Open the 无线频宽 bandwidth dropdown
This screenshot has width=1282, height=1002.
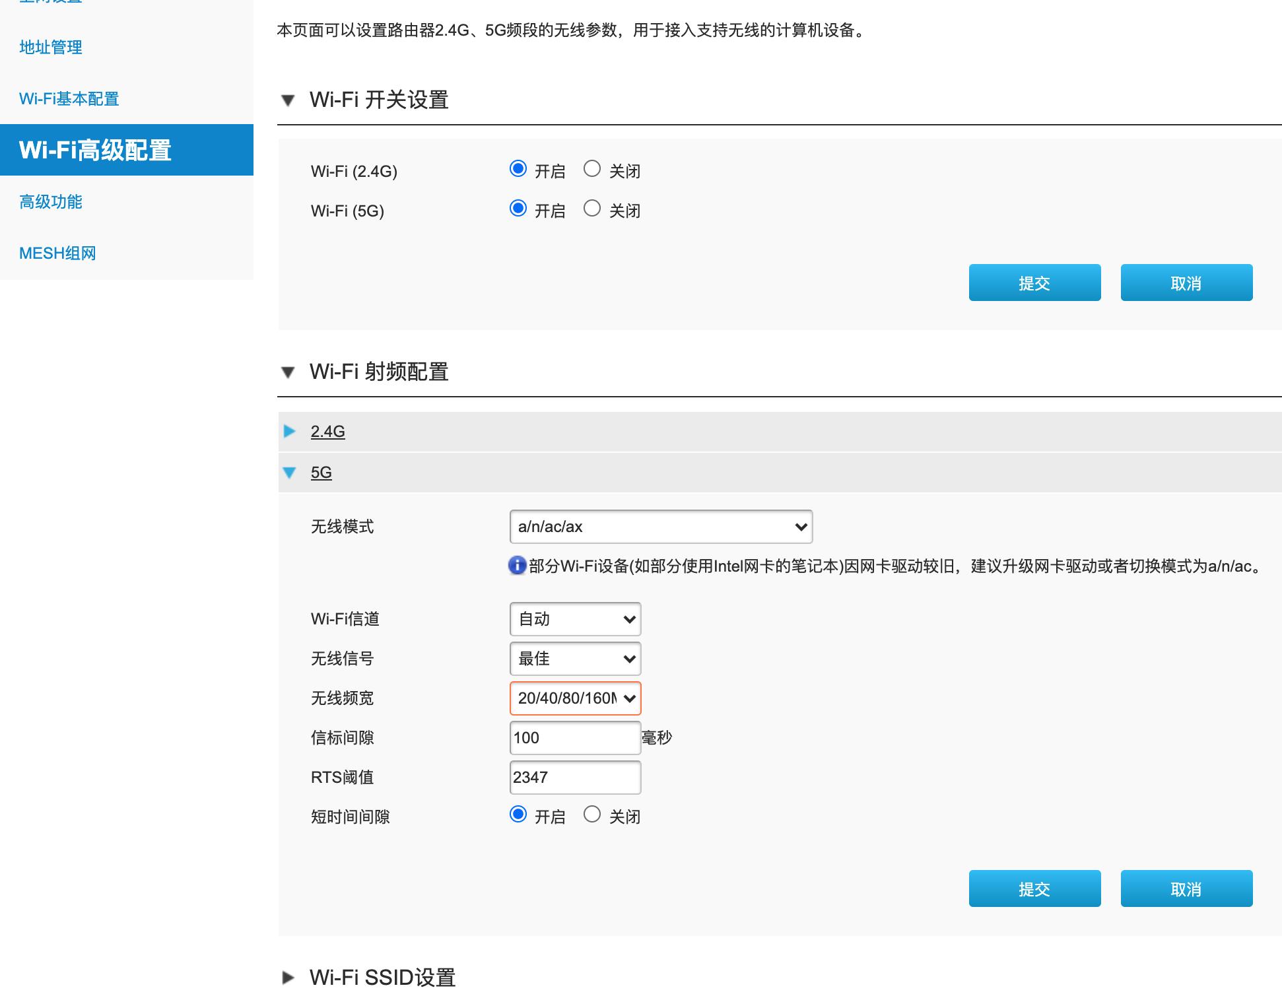(x=574, y=698)
